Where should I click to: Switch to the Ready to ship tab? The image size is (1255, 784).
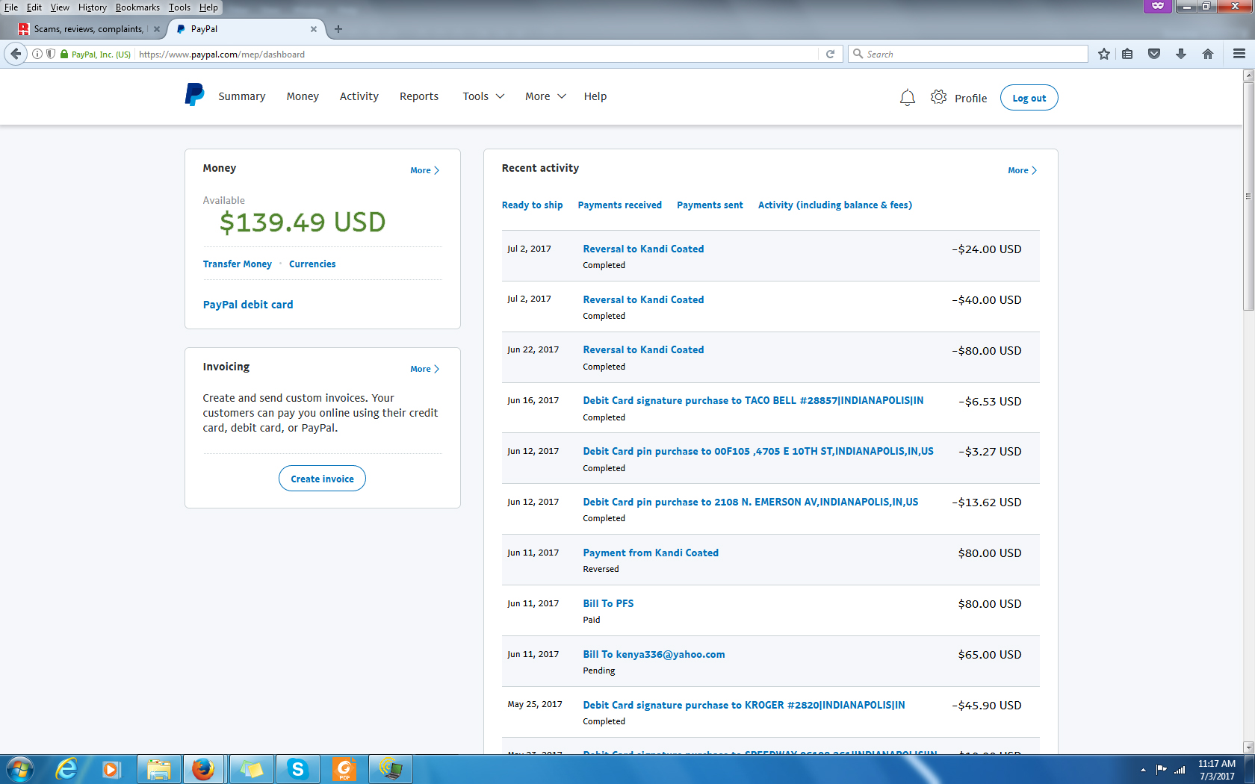[532, 205]
